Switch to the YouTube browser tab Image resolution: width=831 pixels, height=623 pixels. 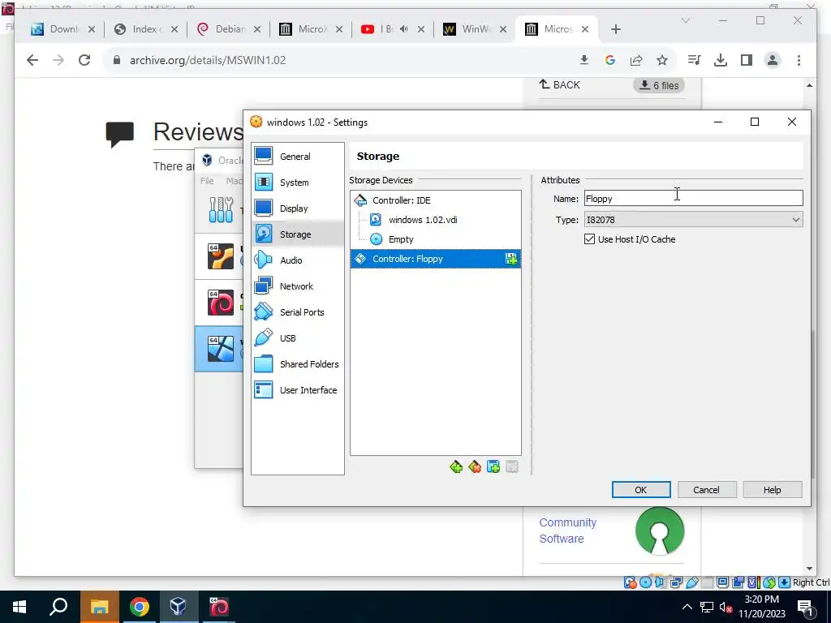coord(393,29)
